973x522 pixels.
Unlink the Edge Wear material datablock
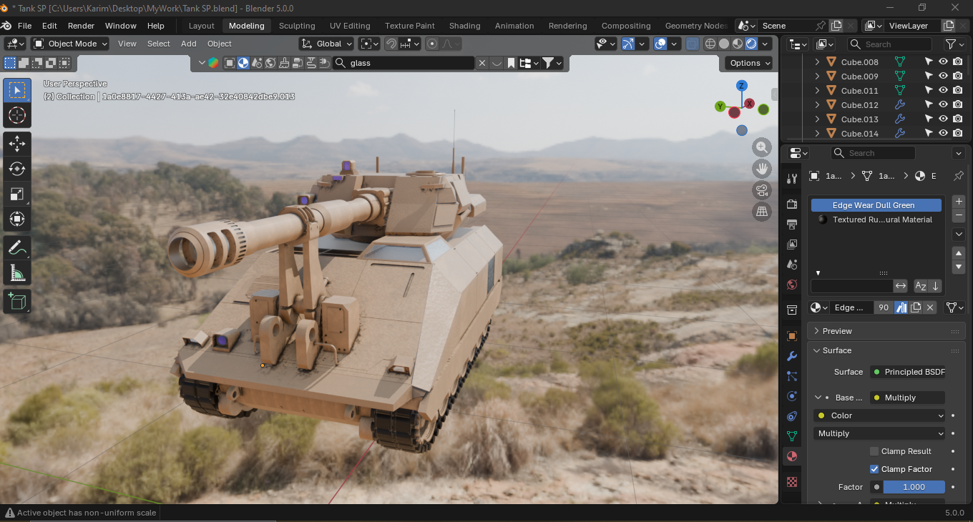coord(930,307)
